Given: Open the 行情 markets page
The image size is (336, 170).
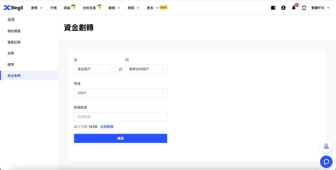Looking at the screenshot, I should 53,8.
